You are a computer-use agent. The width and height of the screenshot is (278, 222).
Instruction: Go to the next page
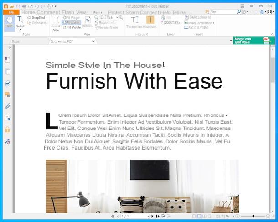click(152, 217)
